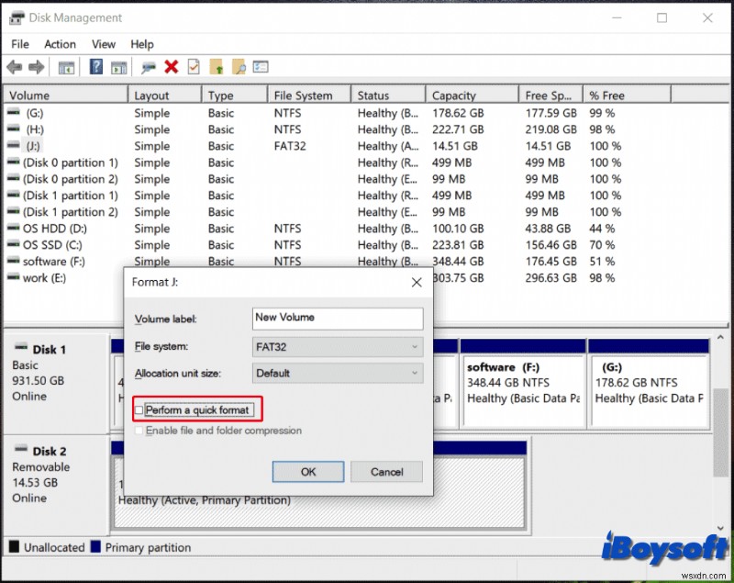This screenshot has height=583, width=734.
Task: Select the software (F:) partition block
Action: click(x=523, y=384)
